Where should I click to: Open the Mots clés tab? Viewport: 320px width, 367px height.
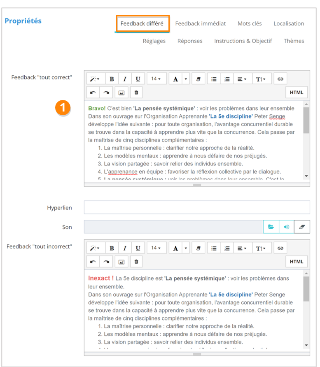[250, 23]
